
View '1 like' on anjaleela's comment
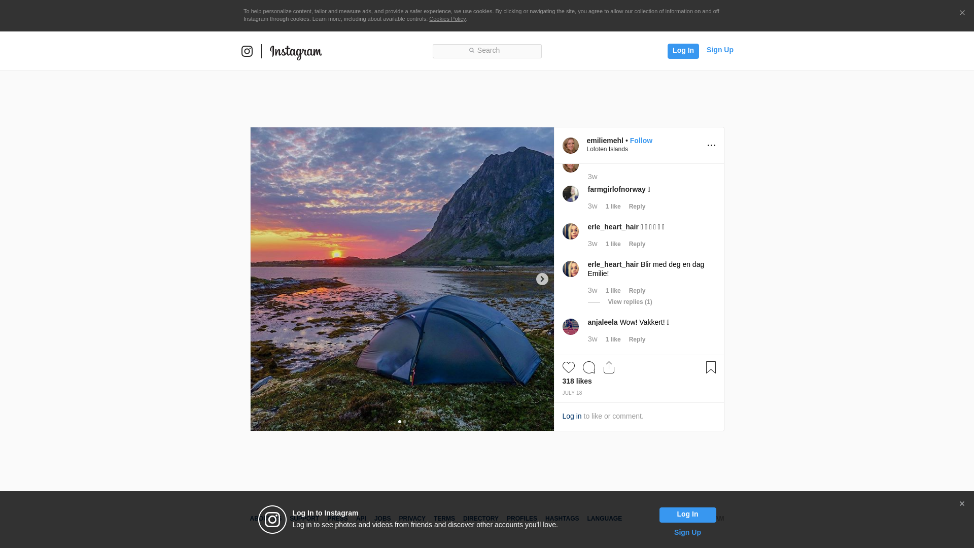pos(613,339)
